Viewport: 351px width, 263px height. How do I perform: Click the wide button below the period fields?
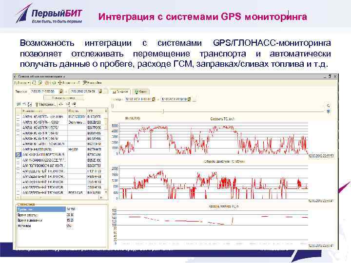click(63, 98)
